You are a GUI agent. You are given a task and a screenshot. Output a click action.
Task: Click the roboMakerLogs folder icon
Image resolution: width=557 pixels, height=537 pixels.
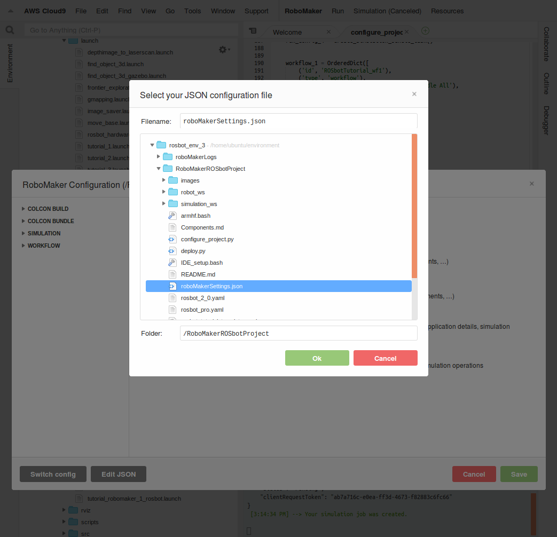click(168, 156)
